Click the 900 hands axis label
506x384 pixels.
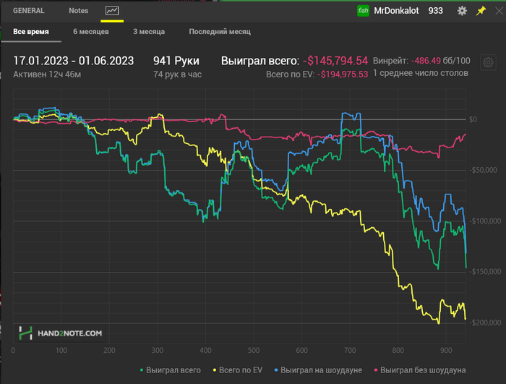click(x=446, y=351)
